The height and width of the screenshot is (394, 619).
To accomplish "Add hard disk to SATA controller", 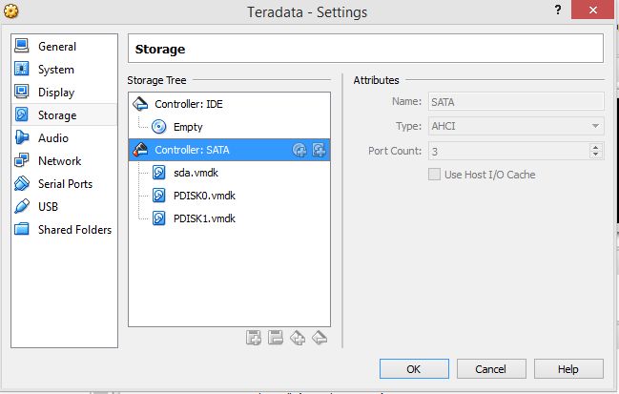I will [x=319, y=150].
